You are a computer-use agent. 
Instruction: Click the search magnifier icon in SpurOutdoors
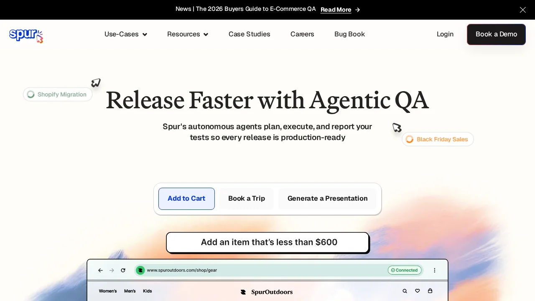(405, 291)
